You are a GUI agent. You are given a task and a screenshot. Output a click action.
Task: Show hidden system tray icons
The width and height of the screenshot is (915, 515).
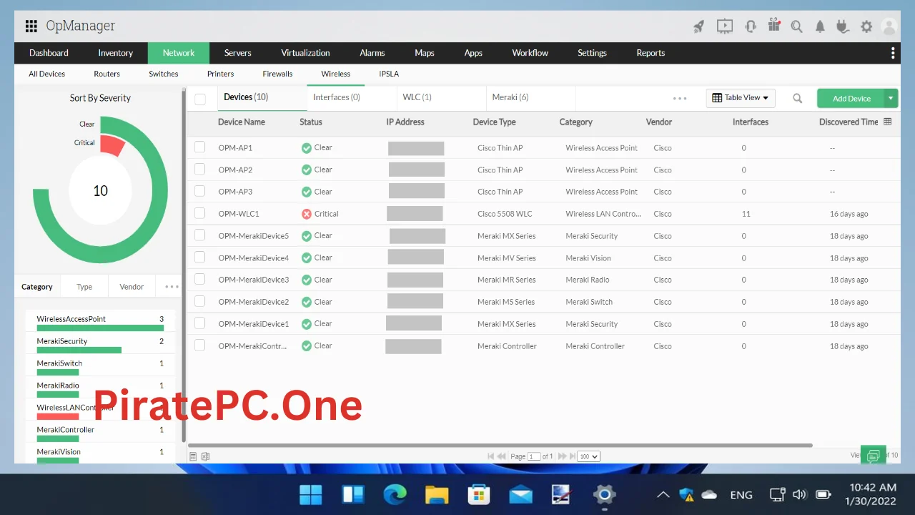click(663, 495)
